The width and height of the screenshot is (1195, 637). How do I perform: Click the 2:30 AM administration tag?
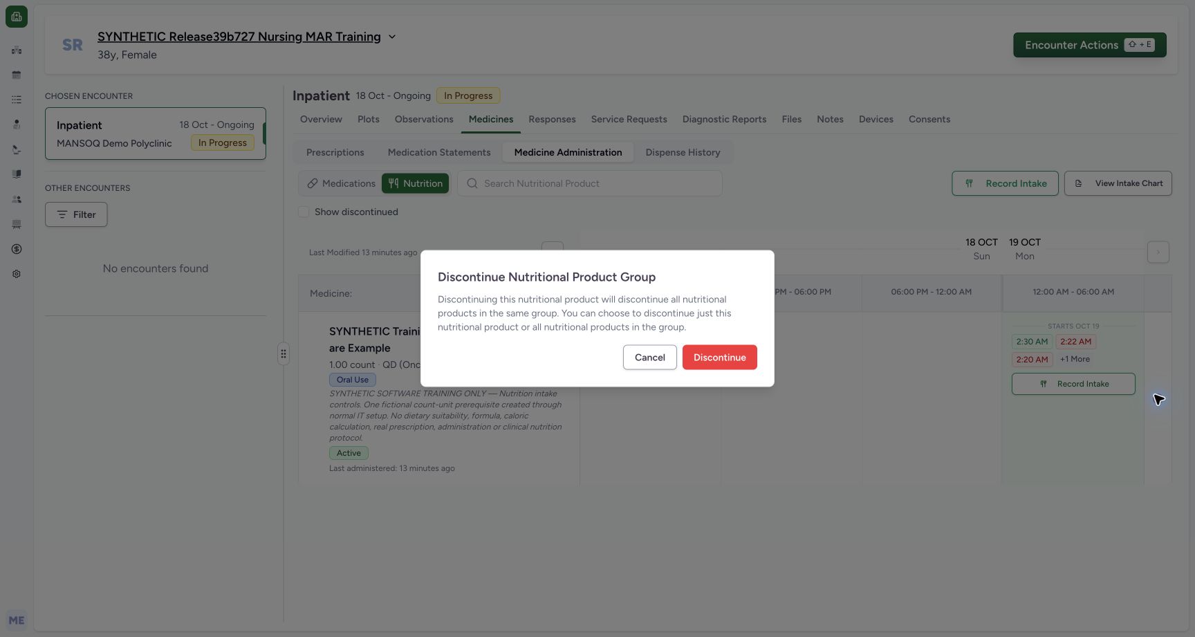[x=1032, y=342]
